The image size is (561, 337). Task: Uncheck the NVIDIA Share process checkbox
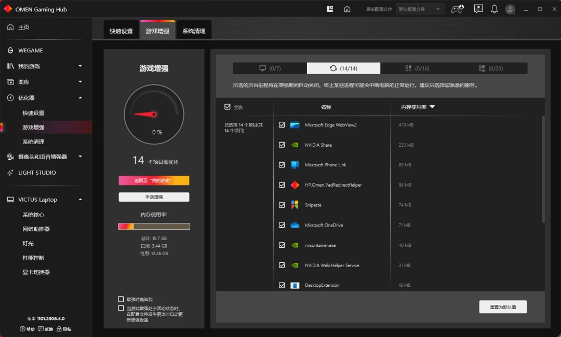pos(282,145)
